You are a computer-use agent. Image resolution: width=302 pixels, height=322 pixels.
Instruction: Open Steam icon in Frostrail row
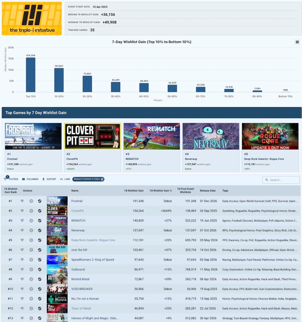click(x=40, y=201)
